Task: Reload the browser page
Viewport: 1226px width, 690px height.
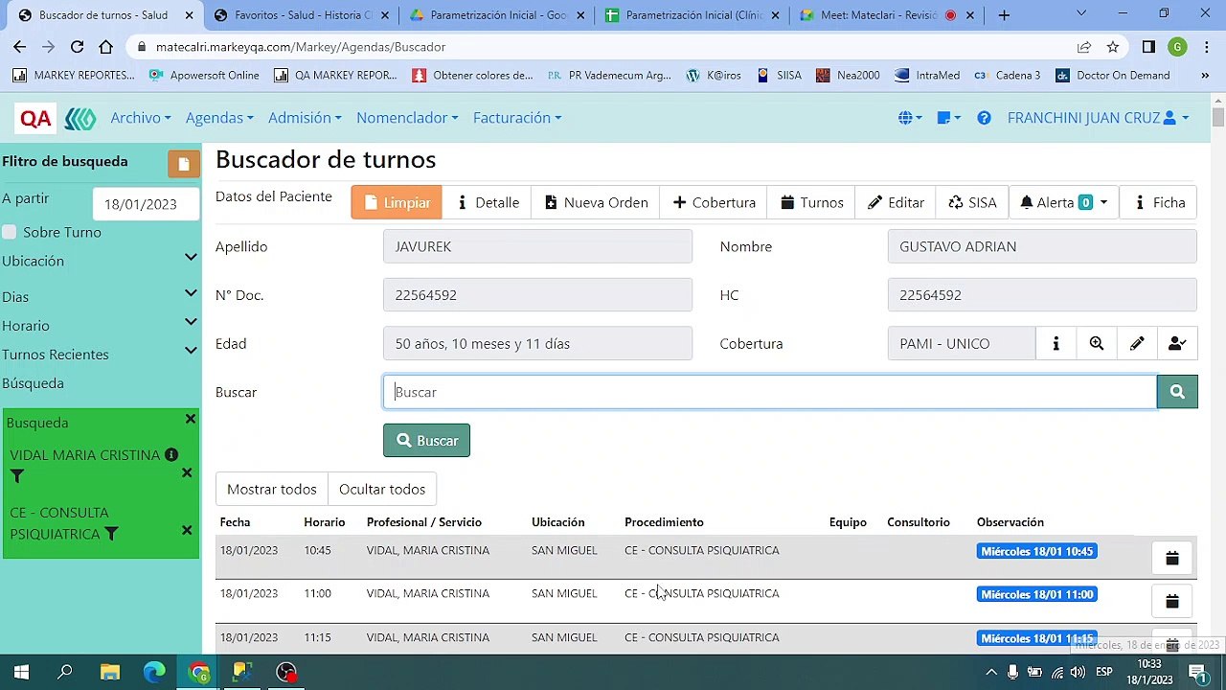Action: 78,47
